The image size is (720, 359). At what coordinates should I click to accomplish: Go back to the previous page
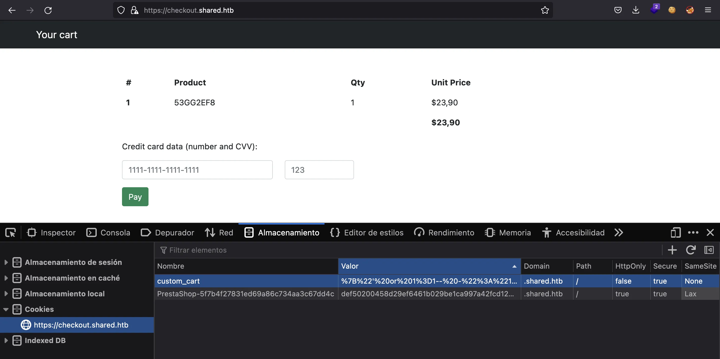[x=12, y=10]
